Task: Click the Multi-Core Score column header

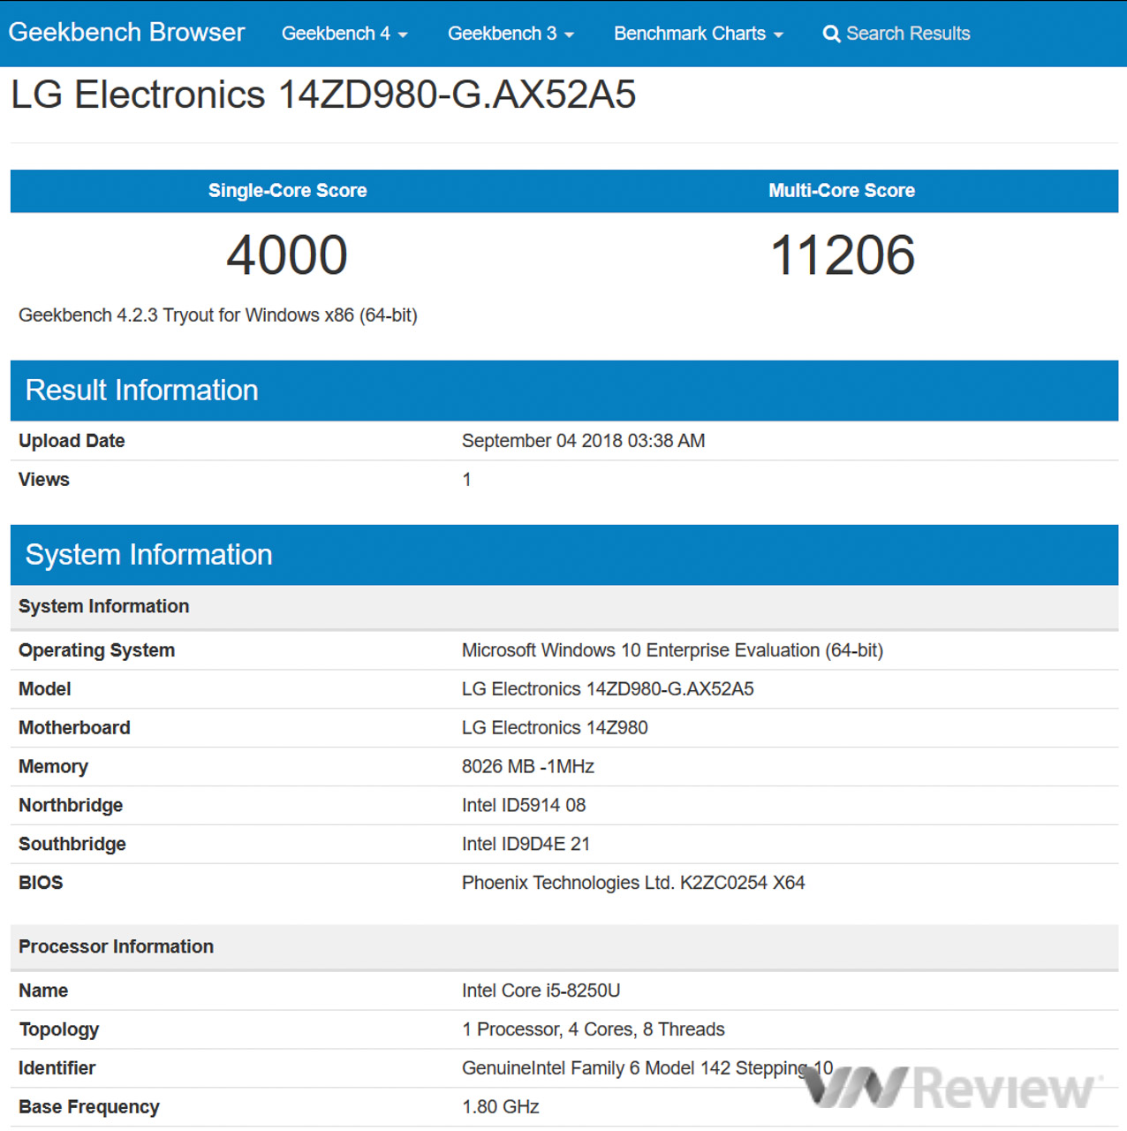Action: click(x=842, y=191)
